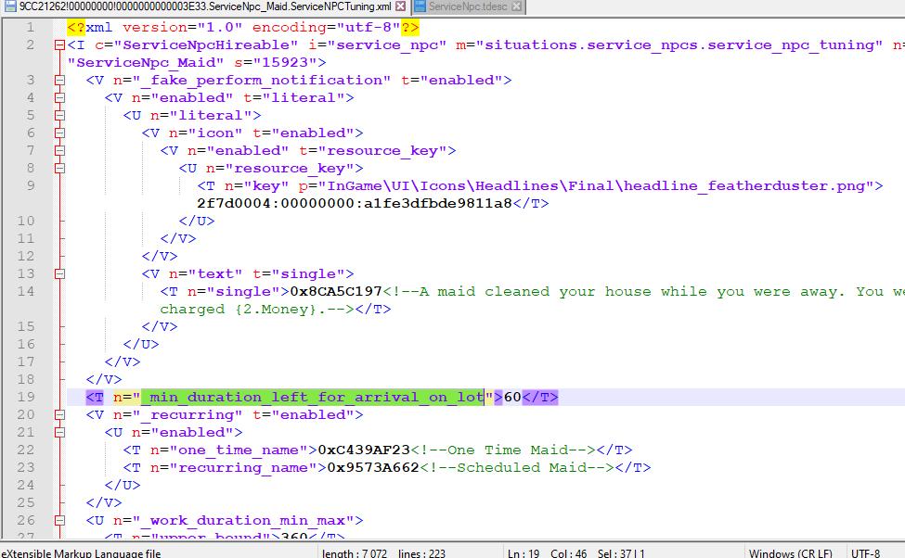The height and width of the screenshot is (558, 905).
Task: Fold the enabled literal node on line 4
Action: 60,98
